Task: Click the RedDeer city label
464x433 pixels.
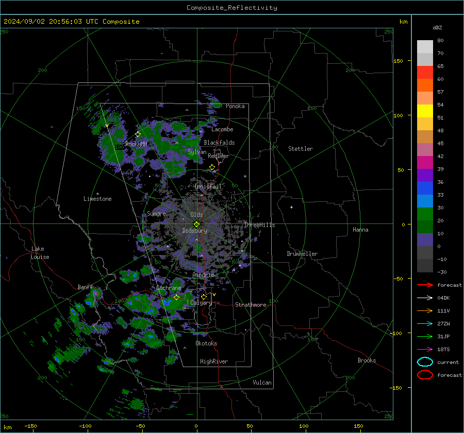Action: [x=219, y=156]
